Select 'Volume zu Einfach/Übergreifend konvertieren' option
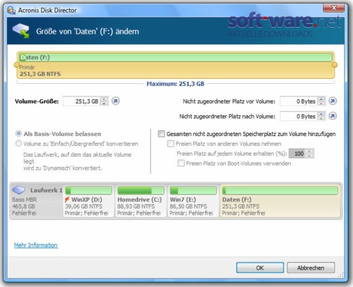This screenshot has width=353, height=287. pos(18,143)
